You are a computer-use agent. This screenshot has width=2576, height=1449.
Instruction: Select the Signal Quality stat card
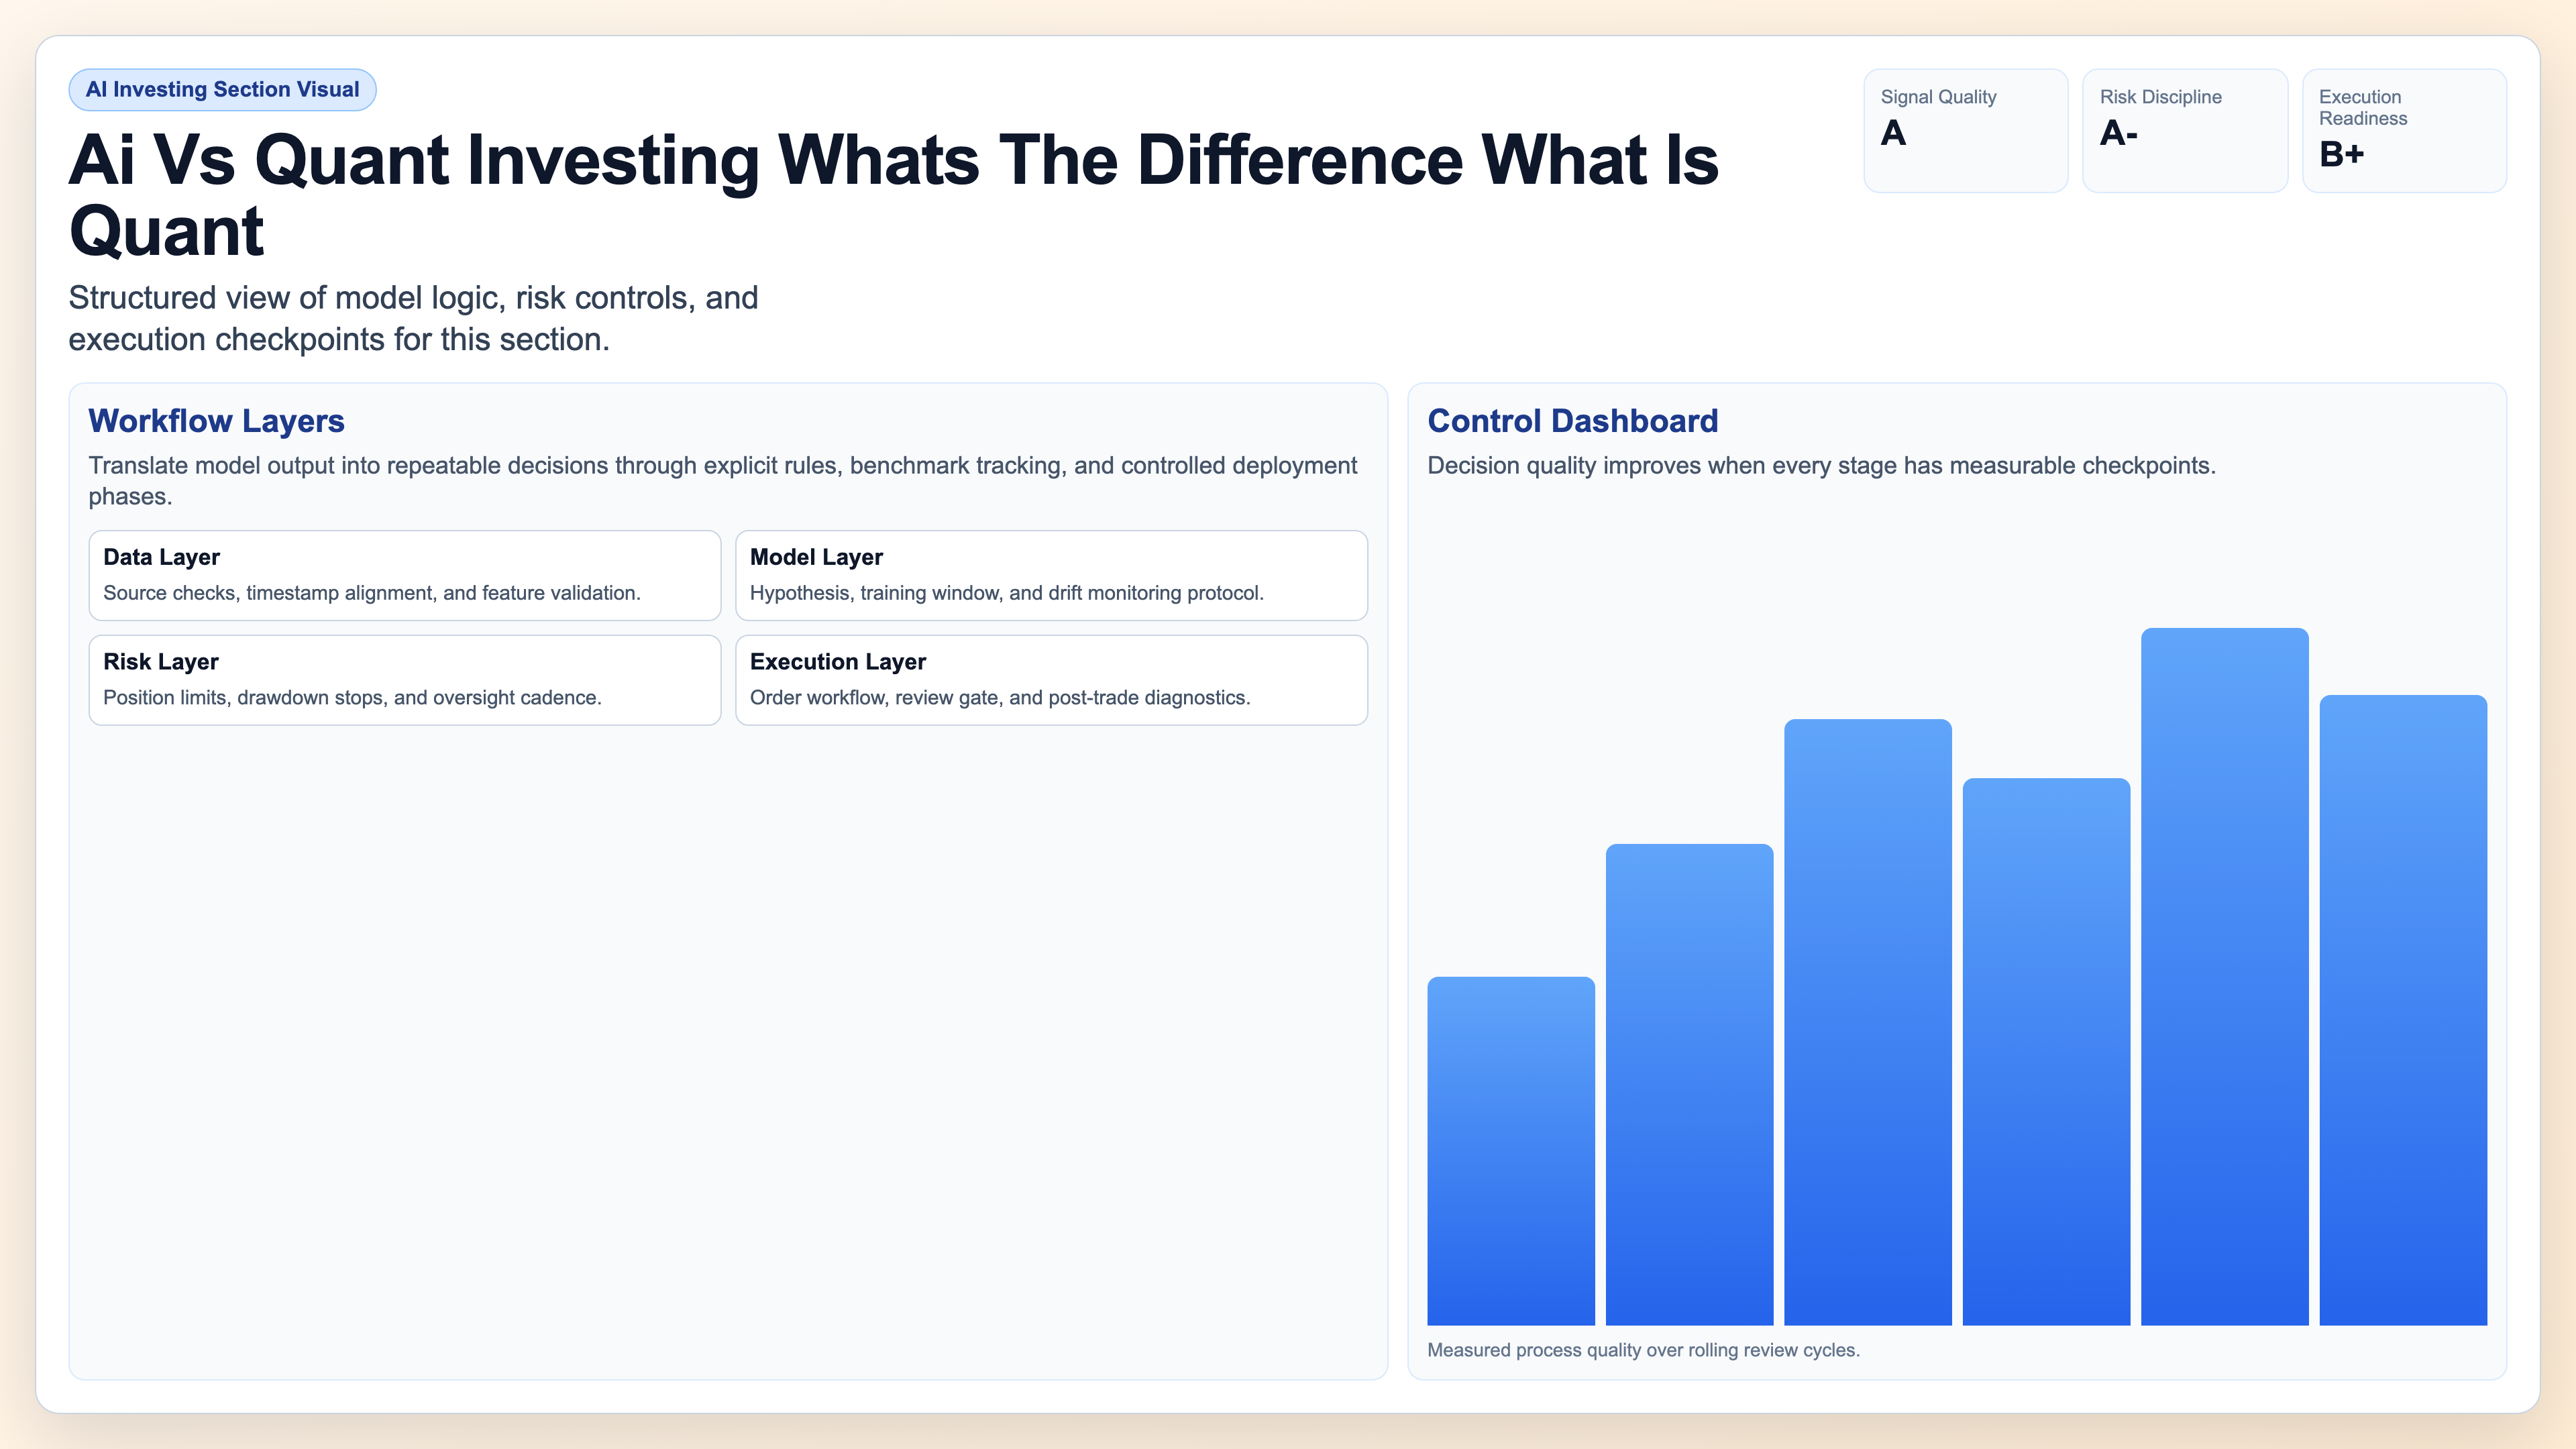click(1965, 130)
